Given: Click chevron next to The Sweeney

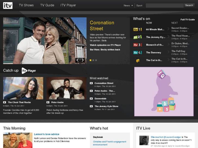Looking at the screenshot, I should (x=168, y=52).
